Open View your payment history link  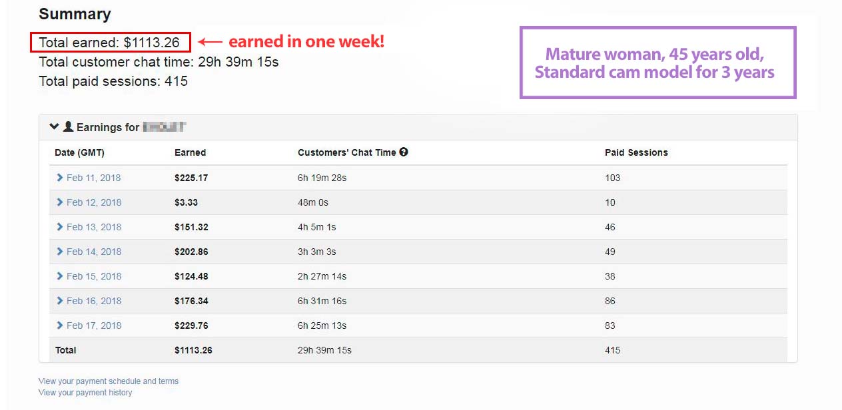(85, 393)
